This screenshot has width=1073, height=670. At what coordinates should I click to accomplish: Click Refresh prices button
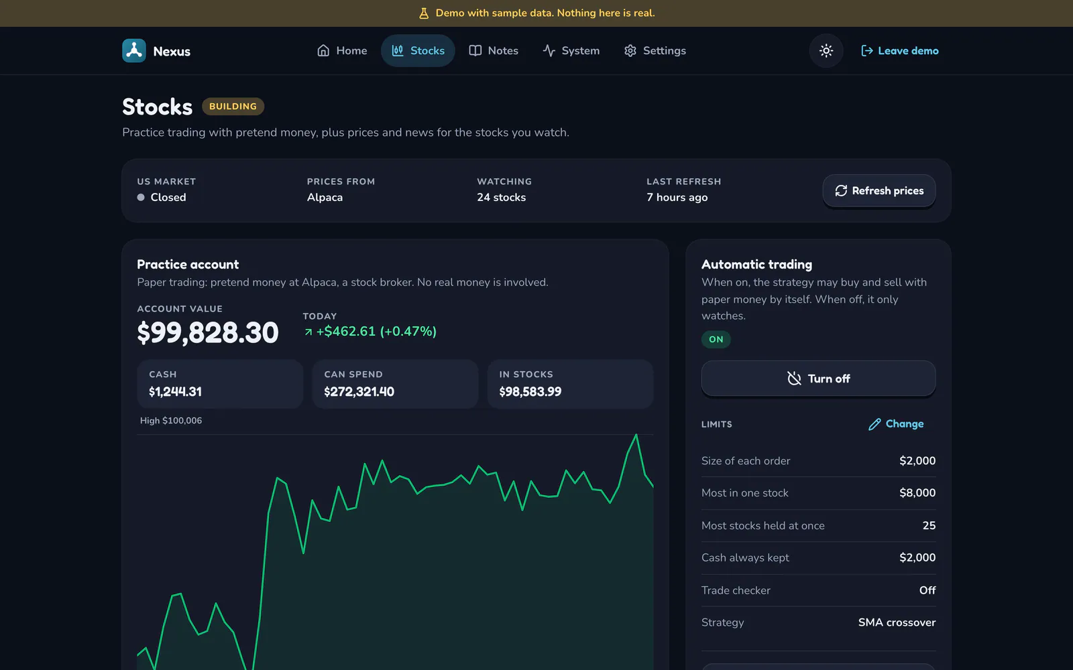coord(879,191)
